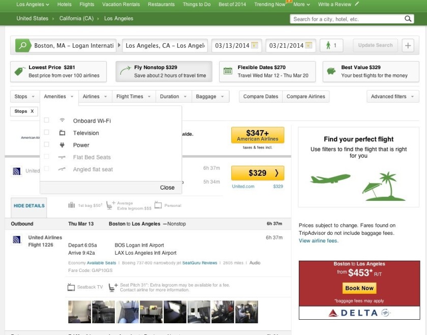
Task: Open Available Seats link
Action: pos(101,263)
